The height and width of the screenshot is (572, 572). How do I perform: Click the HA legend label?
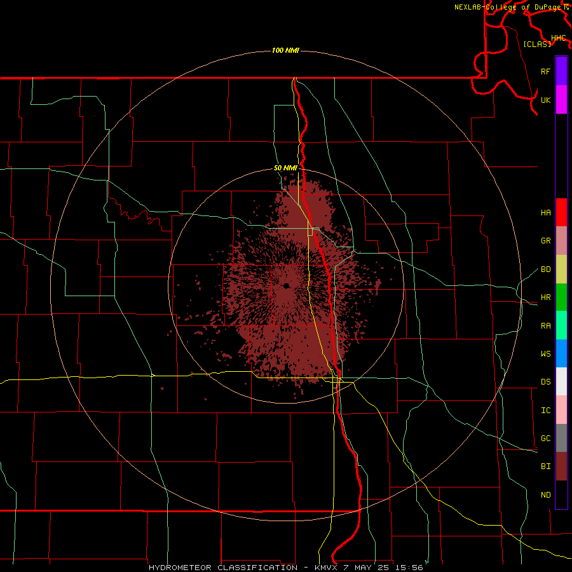(x=545, y=212)
